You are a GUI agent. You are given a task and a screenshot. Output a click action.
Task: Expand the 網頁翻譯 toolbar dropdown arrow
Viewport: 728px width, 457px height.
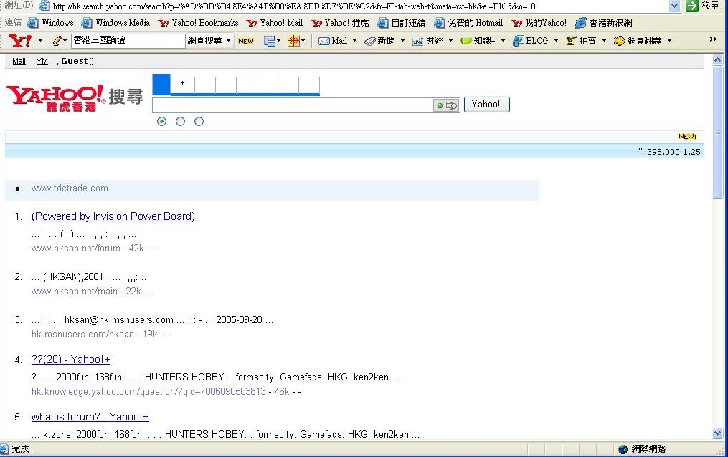[669, 41]
